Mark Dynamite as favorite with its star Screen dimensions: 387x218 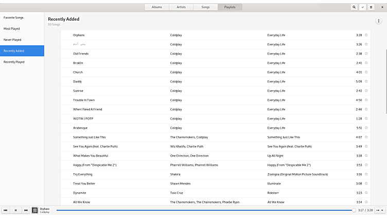[x=366, y=193]
